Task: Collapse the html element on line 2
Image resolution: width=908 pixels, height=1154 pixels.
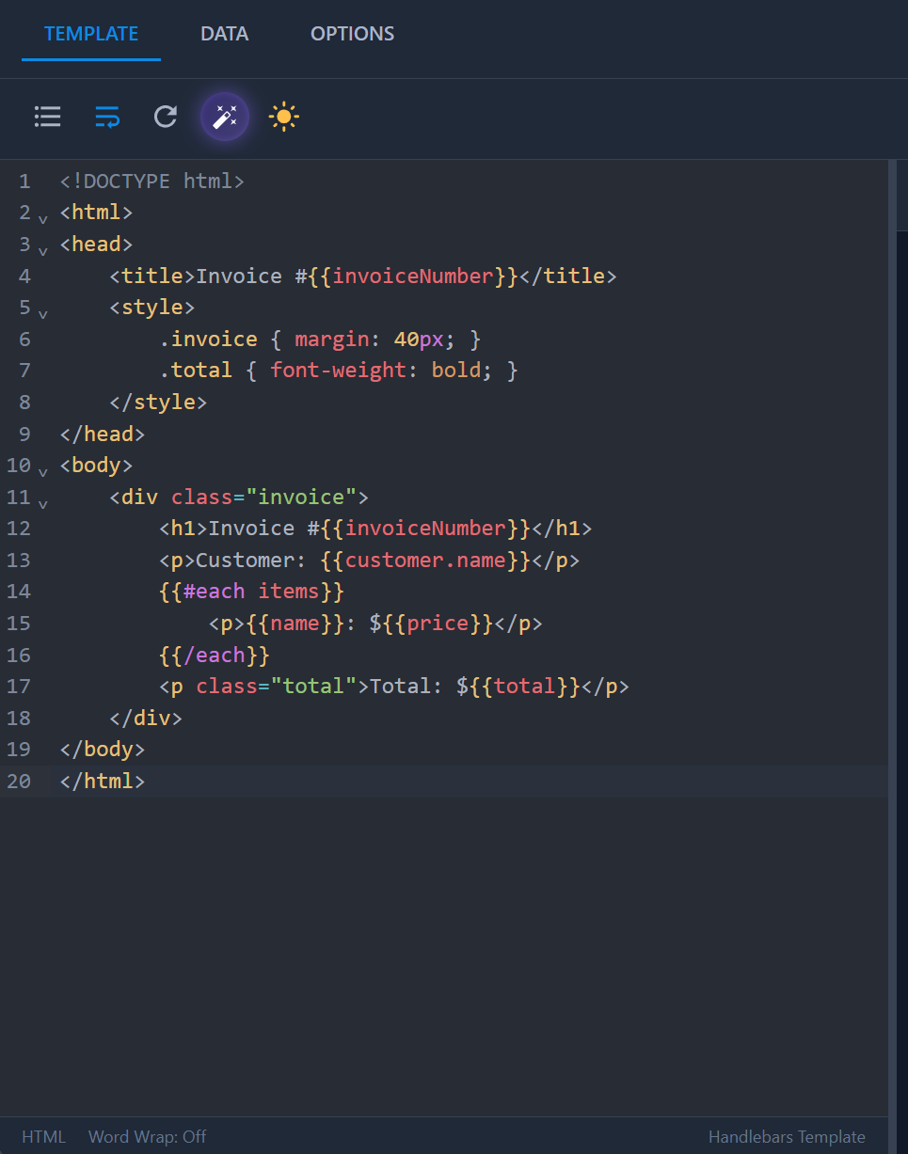Action: tap(42, 217)
